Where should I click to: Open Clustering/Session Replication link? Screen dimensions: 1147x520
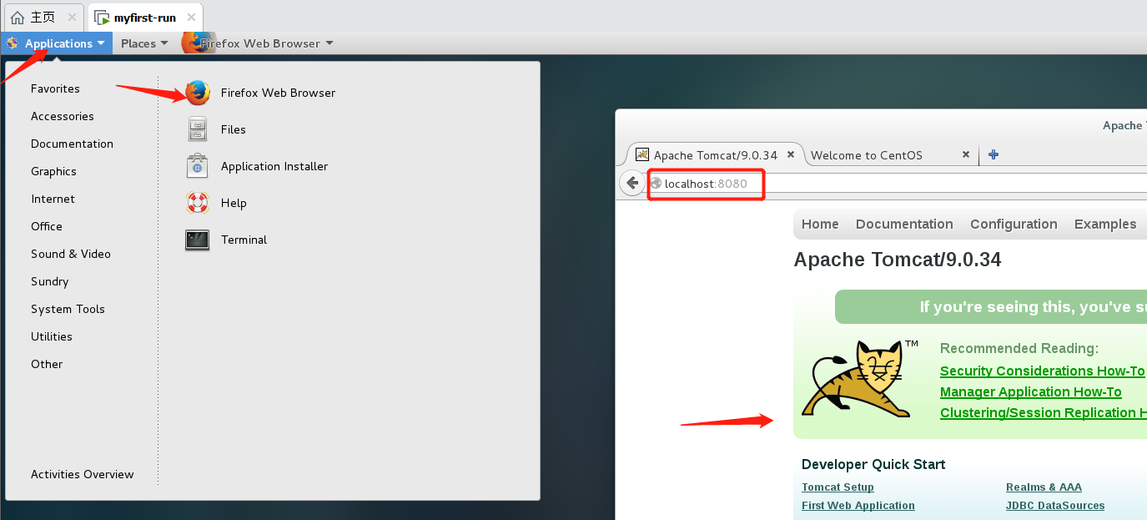1043,412
